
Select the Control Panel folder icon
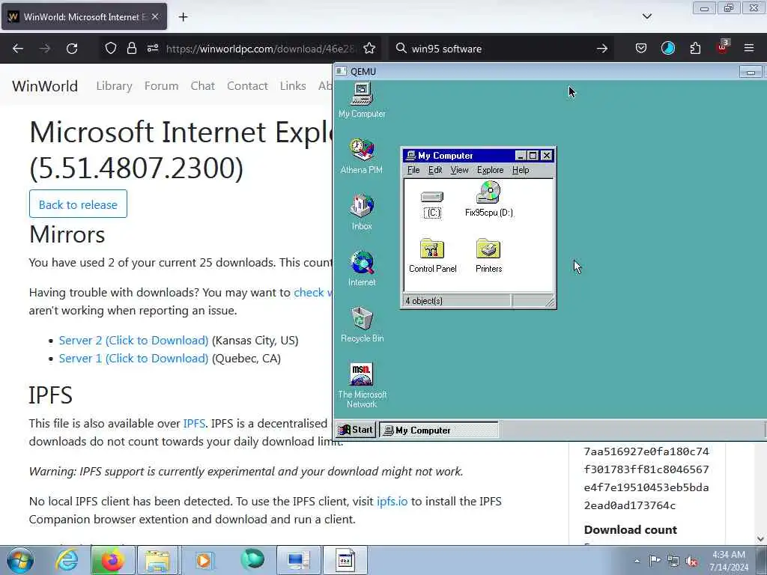[x=432, y=256]
